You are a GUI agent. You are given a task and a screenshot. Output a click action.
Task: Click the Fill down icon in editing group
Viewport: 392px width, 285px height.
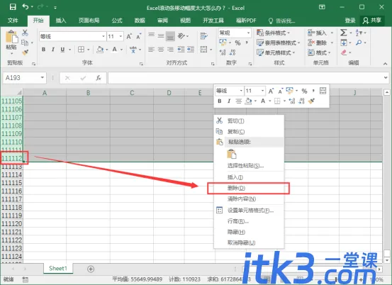pos(344,43)
